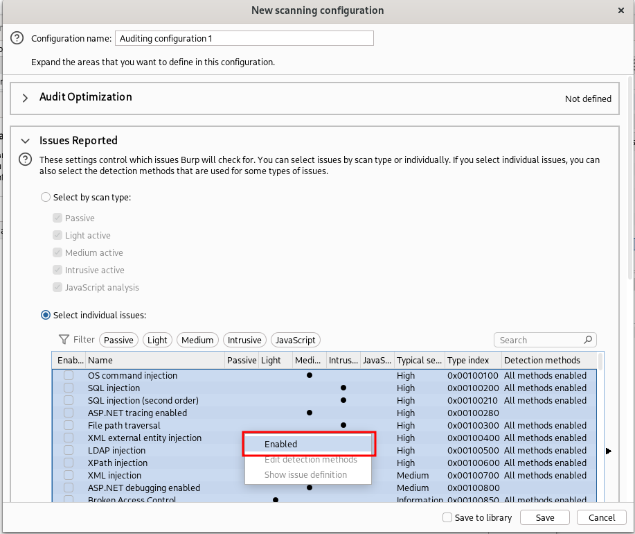The width and height of the screenshot is (635, 534).
Task: Click the Save button
Action: (545, 517)
